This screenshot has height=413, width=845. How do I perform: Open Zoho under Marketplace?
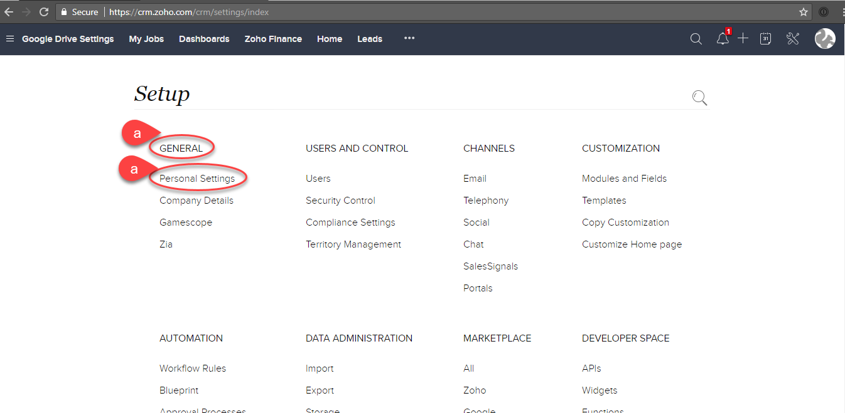point(475,390)
